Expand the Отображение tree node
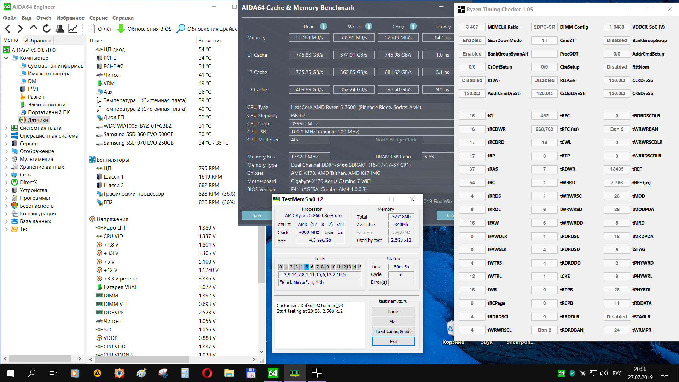Screen dimensions: 679x382 pos(6,151)
